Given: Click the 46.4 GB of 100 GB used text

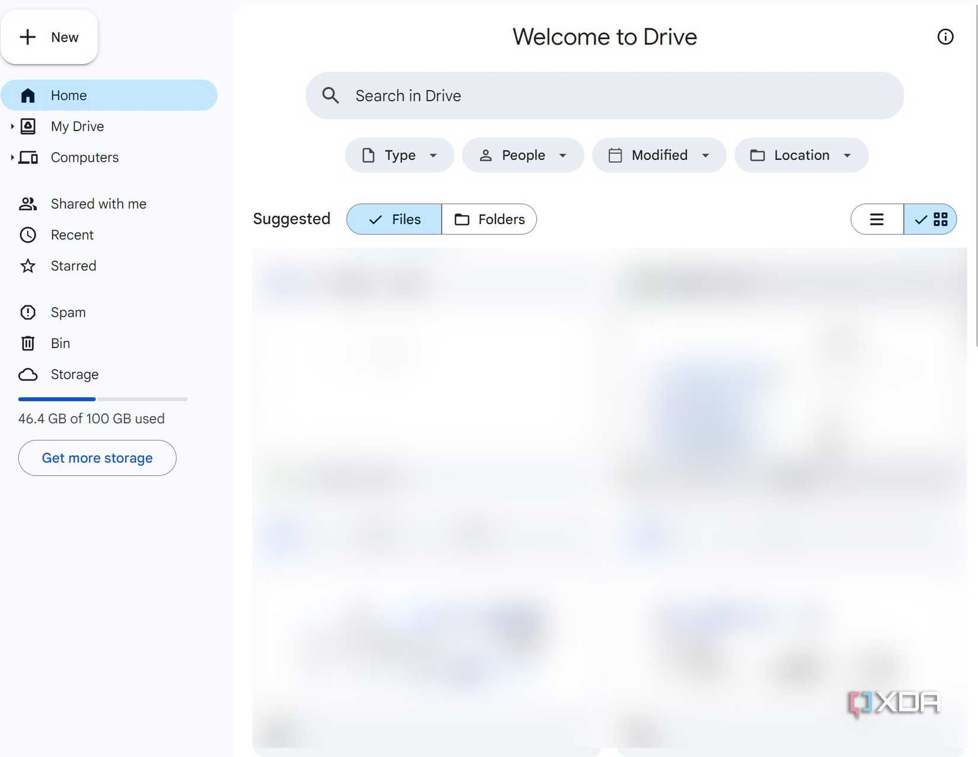Looking at the screenshot, I should coord(91,419).
